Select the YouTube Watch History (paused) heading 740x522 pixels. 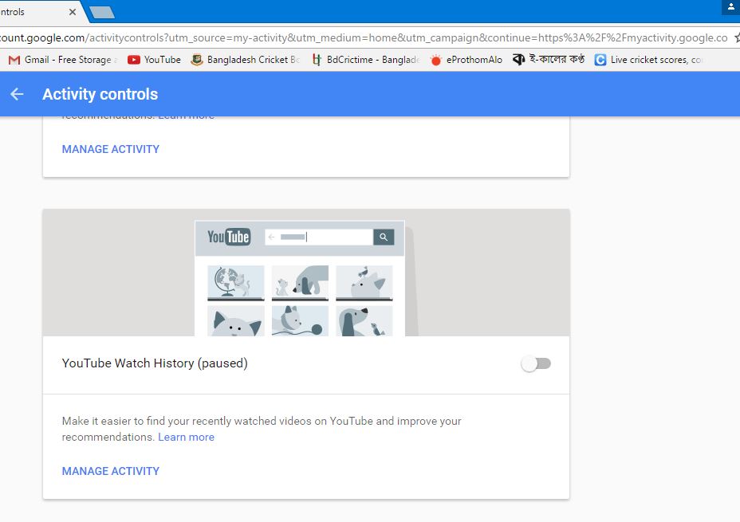pos(155,363)
